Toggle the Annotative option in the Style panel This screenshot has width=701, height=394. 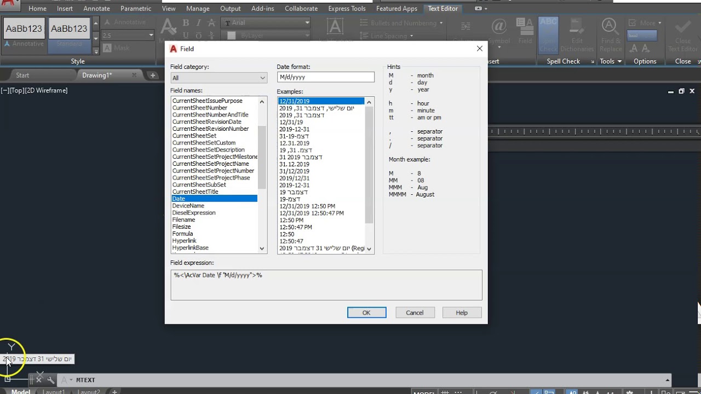[125, 22]
